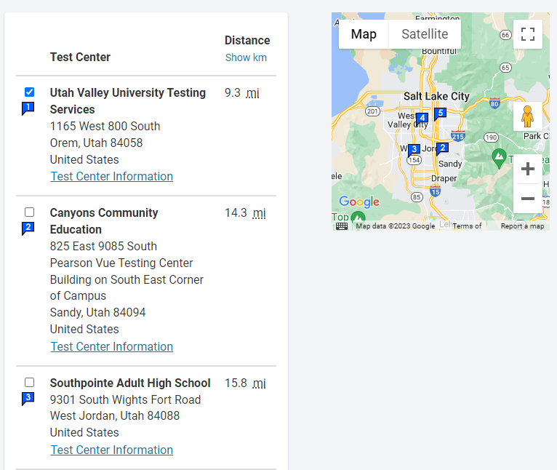
Task: Select Canyons Community Education checkbox
Action: 29,212
